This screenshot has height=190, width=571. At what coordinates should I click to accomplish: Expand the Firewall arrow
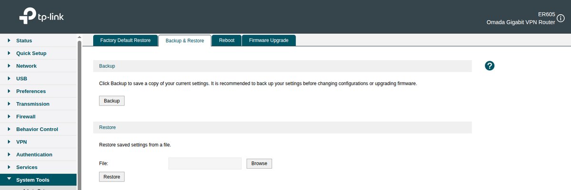click(x=9, y=116)
